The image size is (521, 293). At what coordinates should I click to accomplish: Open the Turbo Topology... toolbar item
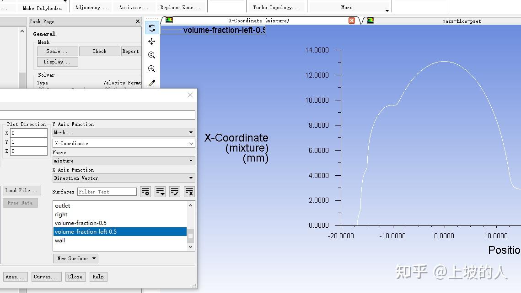tap(276, 7)
